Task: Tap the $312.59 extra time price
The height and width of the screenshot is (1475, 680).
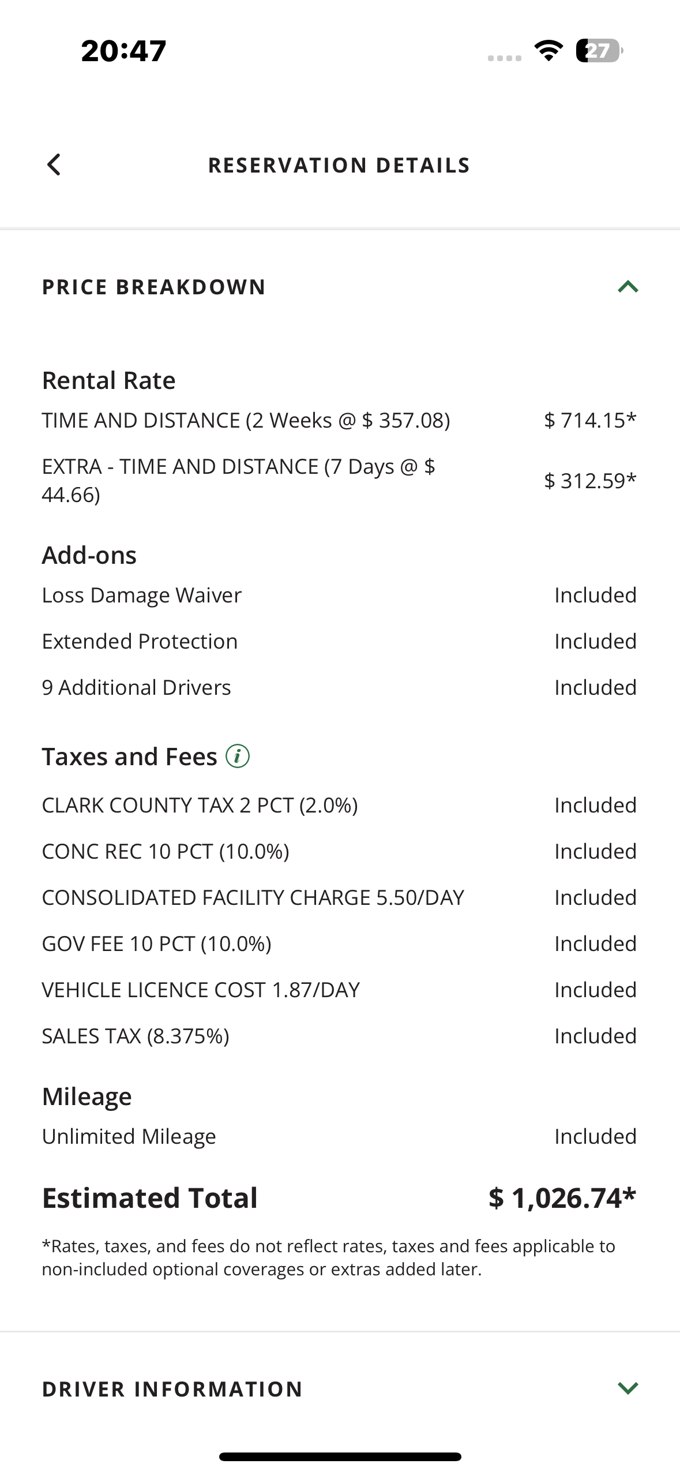Action: pos(589,480)
